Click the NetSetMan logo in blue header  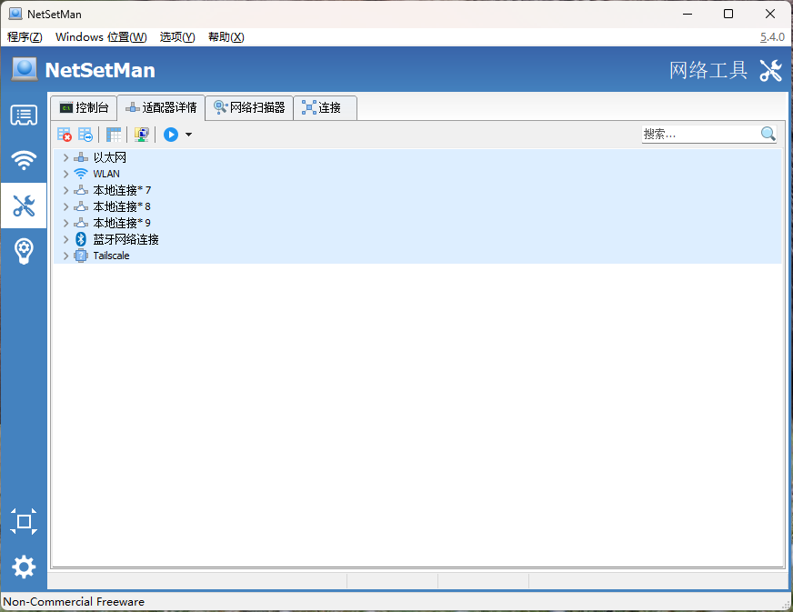point(25,69)
